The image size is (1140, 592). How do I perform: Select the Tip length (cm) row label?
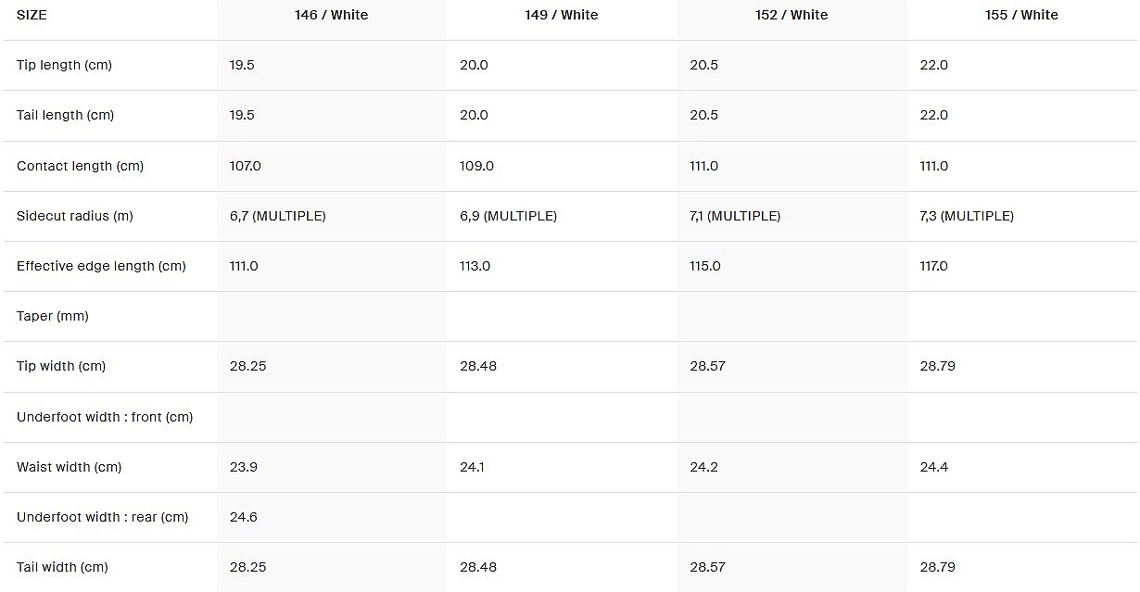click(64, 65)
